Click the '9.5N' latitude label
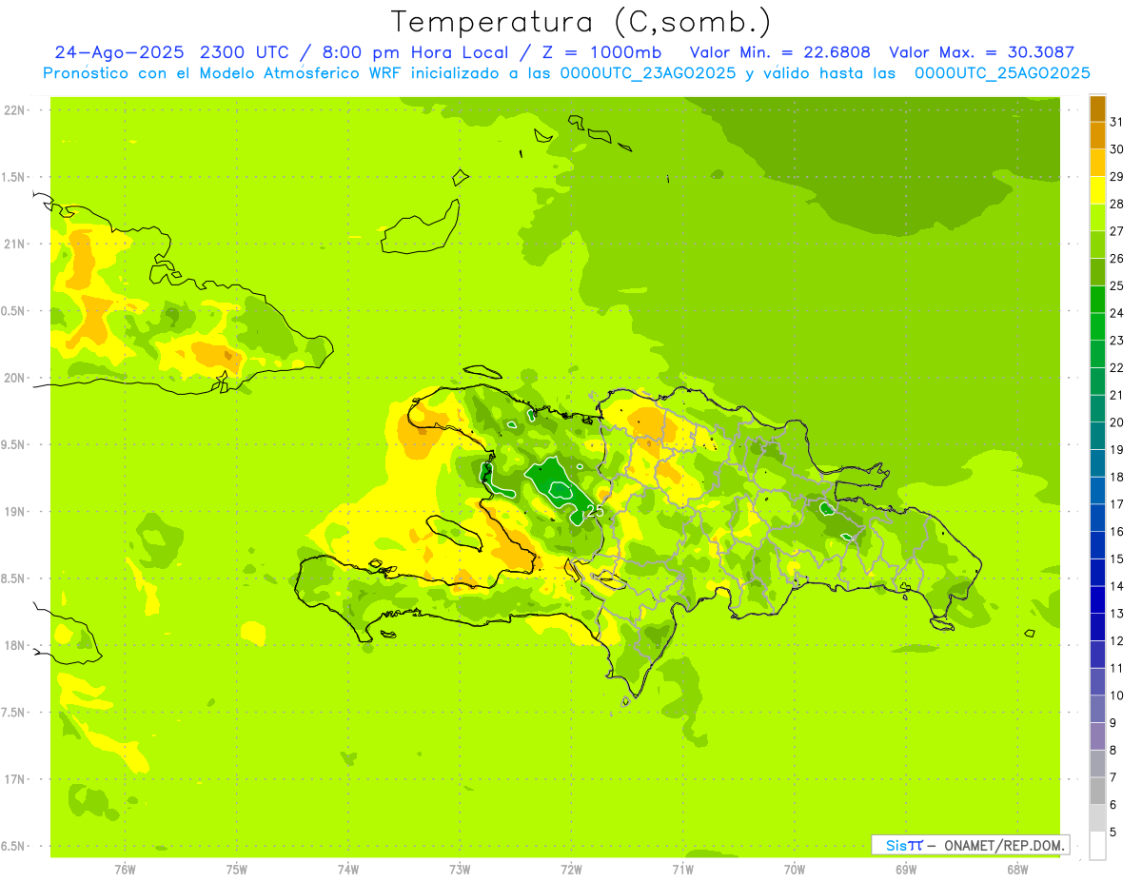Viewport: 1142px width, 882px height. pyautogui.click(x=14, y=444)
